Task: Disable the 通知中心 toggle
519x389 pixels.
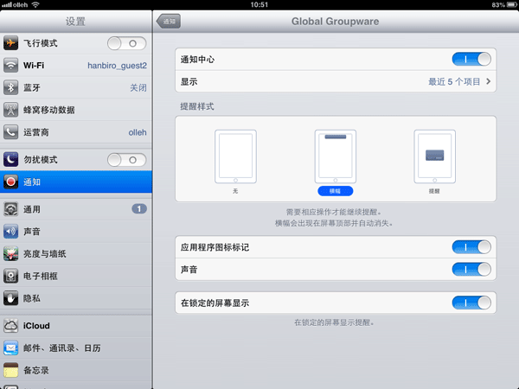Action: point(471,60)
